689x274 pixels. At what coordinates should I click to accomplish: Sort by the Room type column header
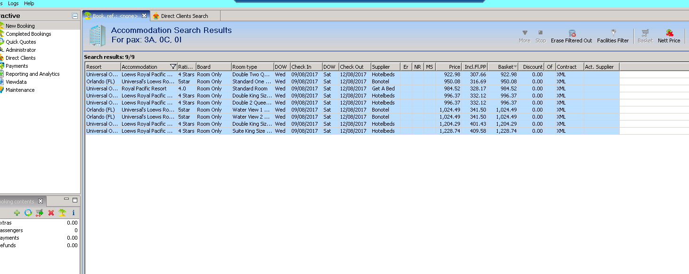(253, 67)
